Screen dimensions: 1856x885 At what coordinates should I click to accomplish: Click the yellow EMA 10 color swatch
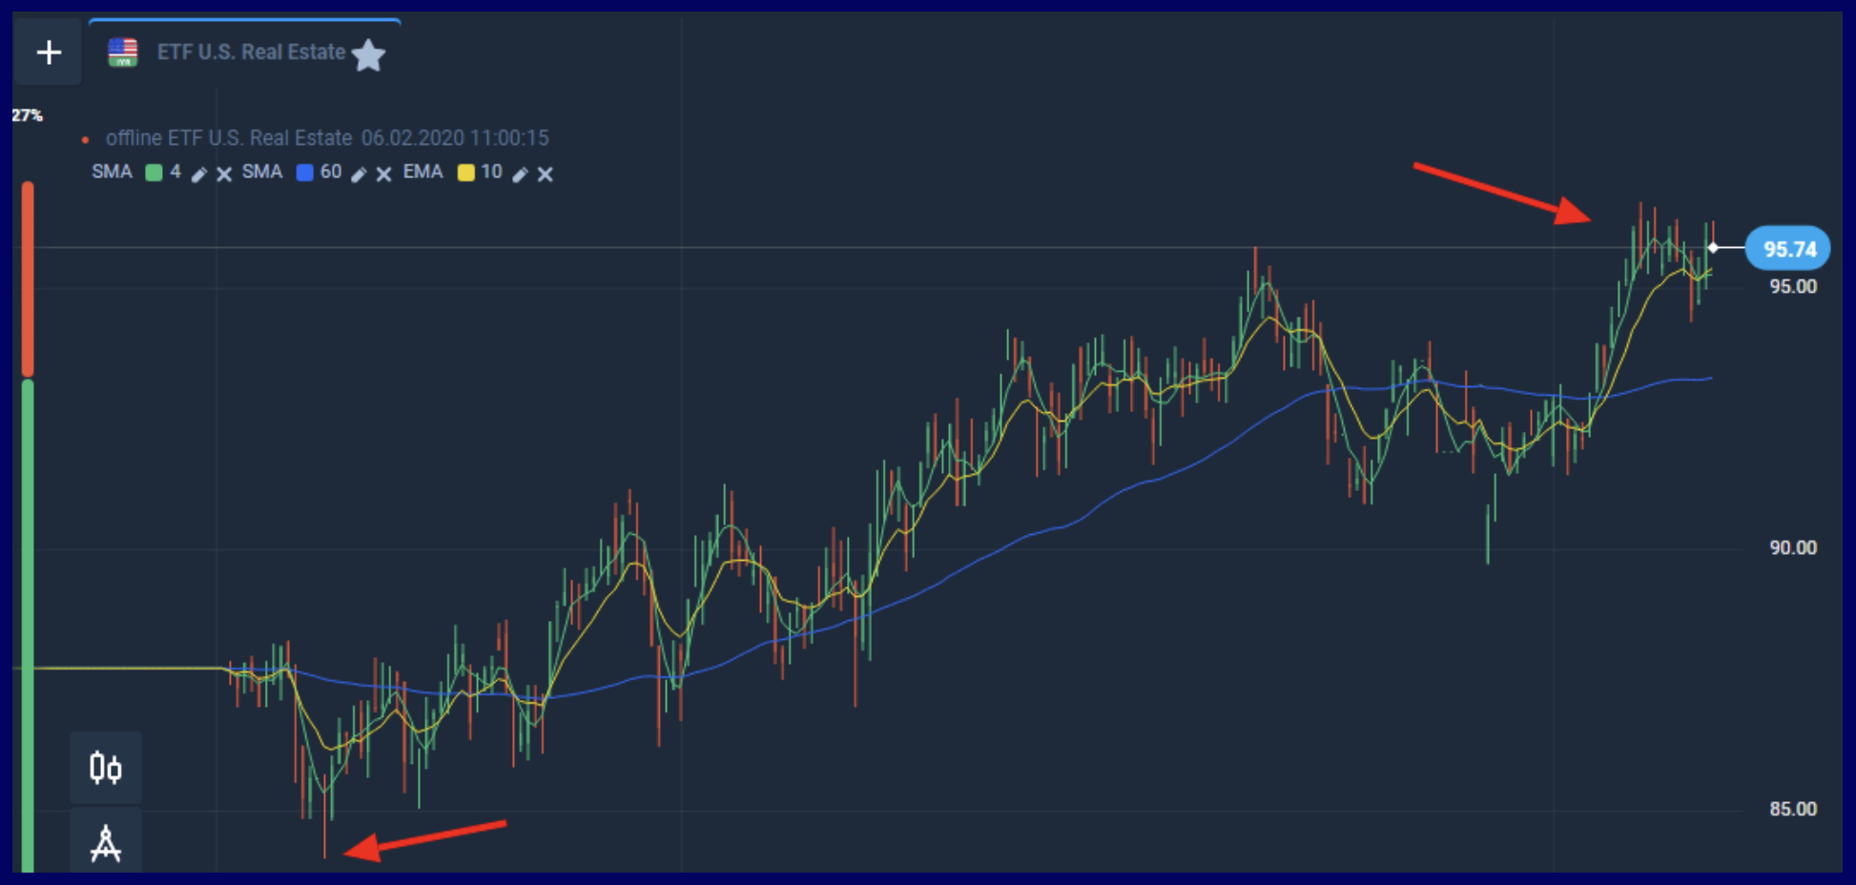click(x=466, y=173)
